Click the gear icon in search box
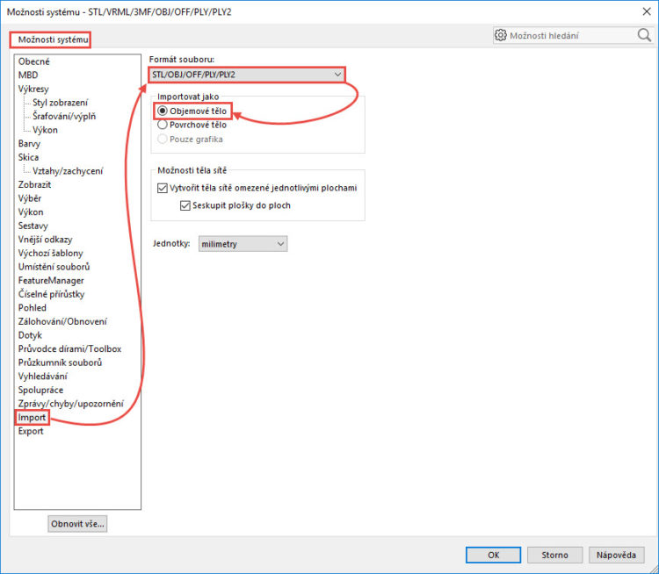Image resolution: width=659 pixels, height=574 pixels. coord(501,36)
